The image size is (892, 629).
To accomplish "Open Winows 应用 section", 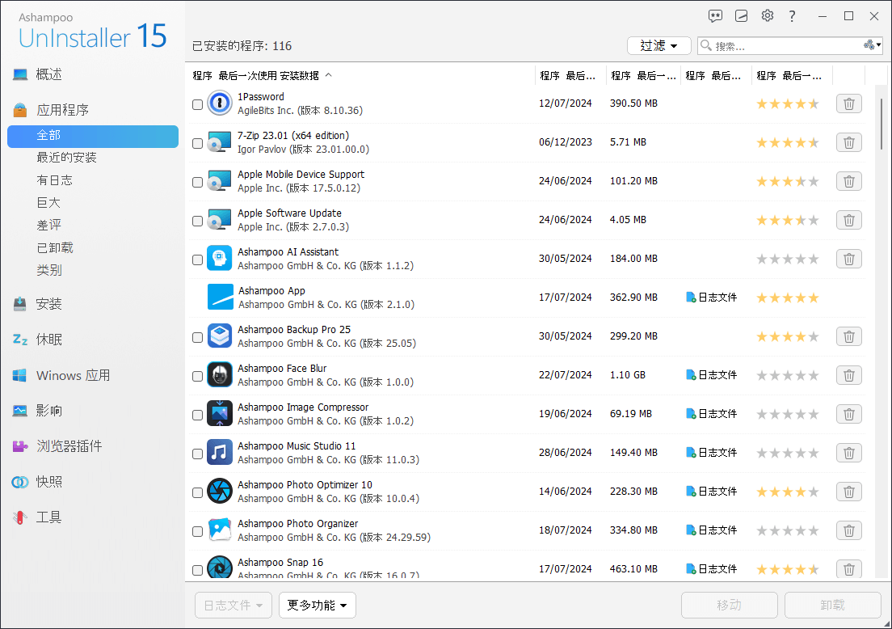I will 61,376.
